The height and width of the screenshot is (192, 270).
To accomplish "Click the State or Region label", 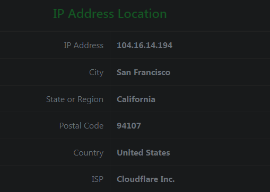I will click(x=75, y=99).
